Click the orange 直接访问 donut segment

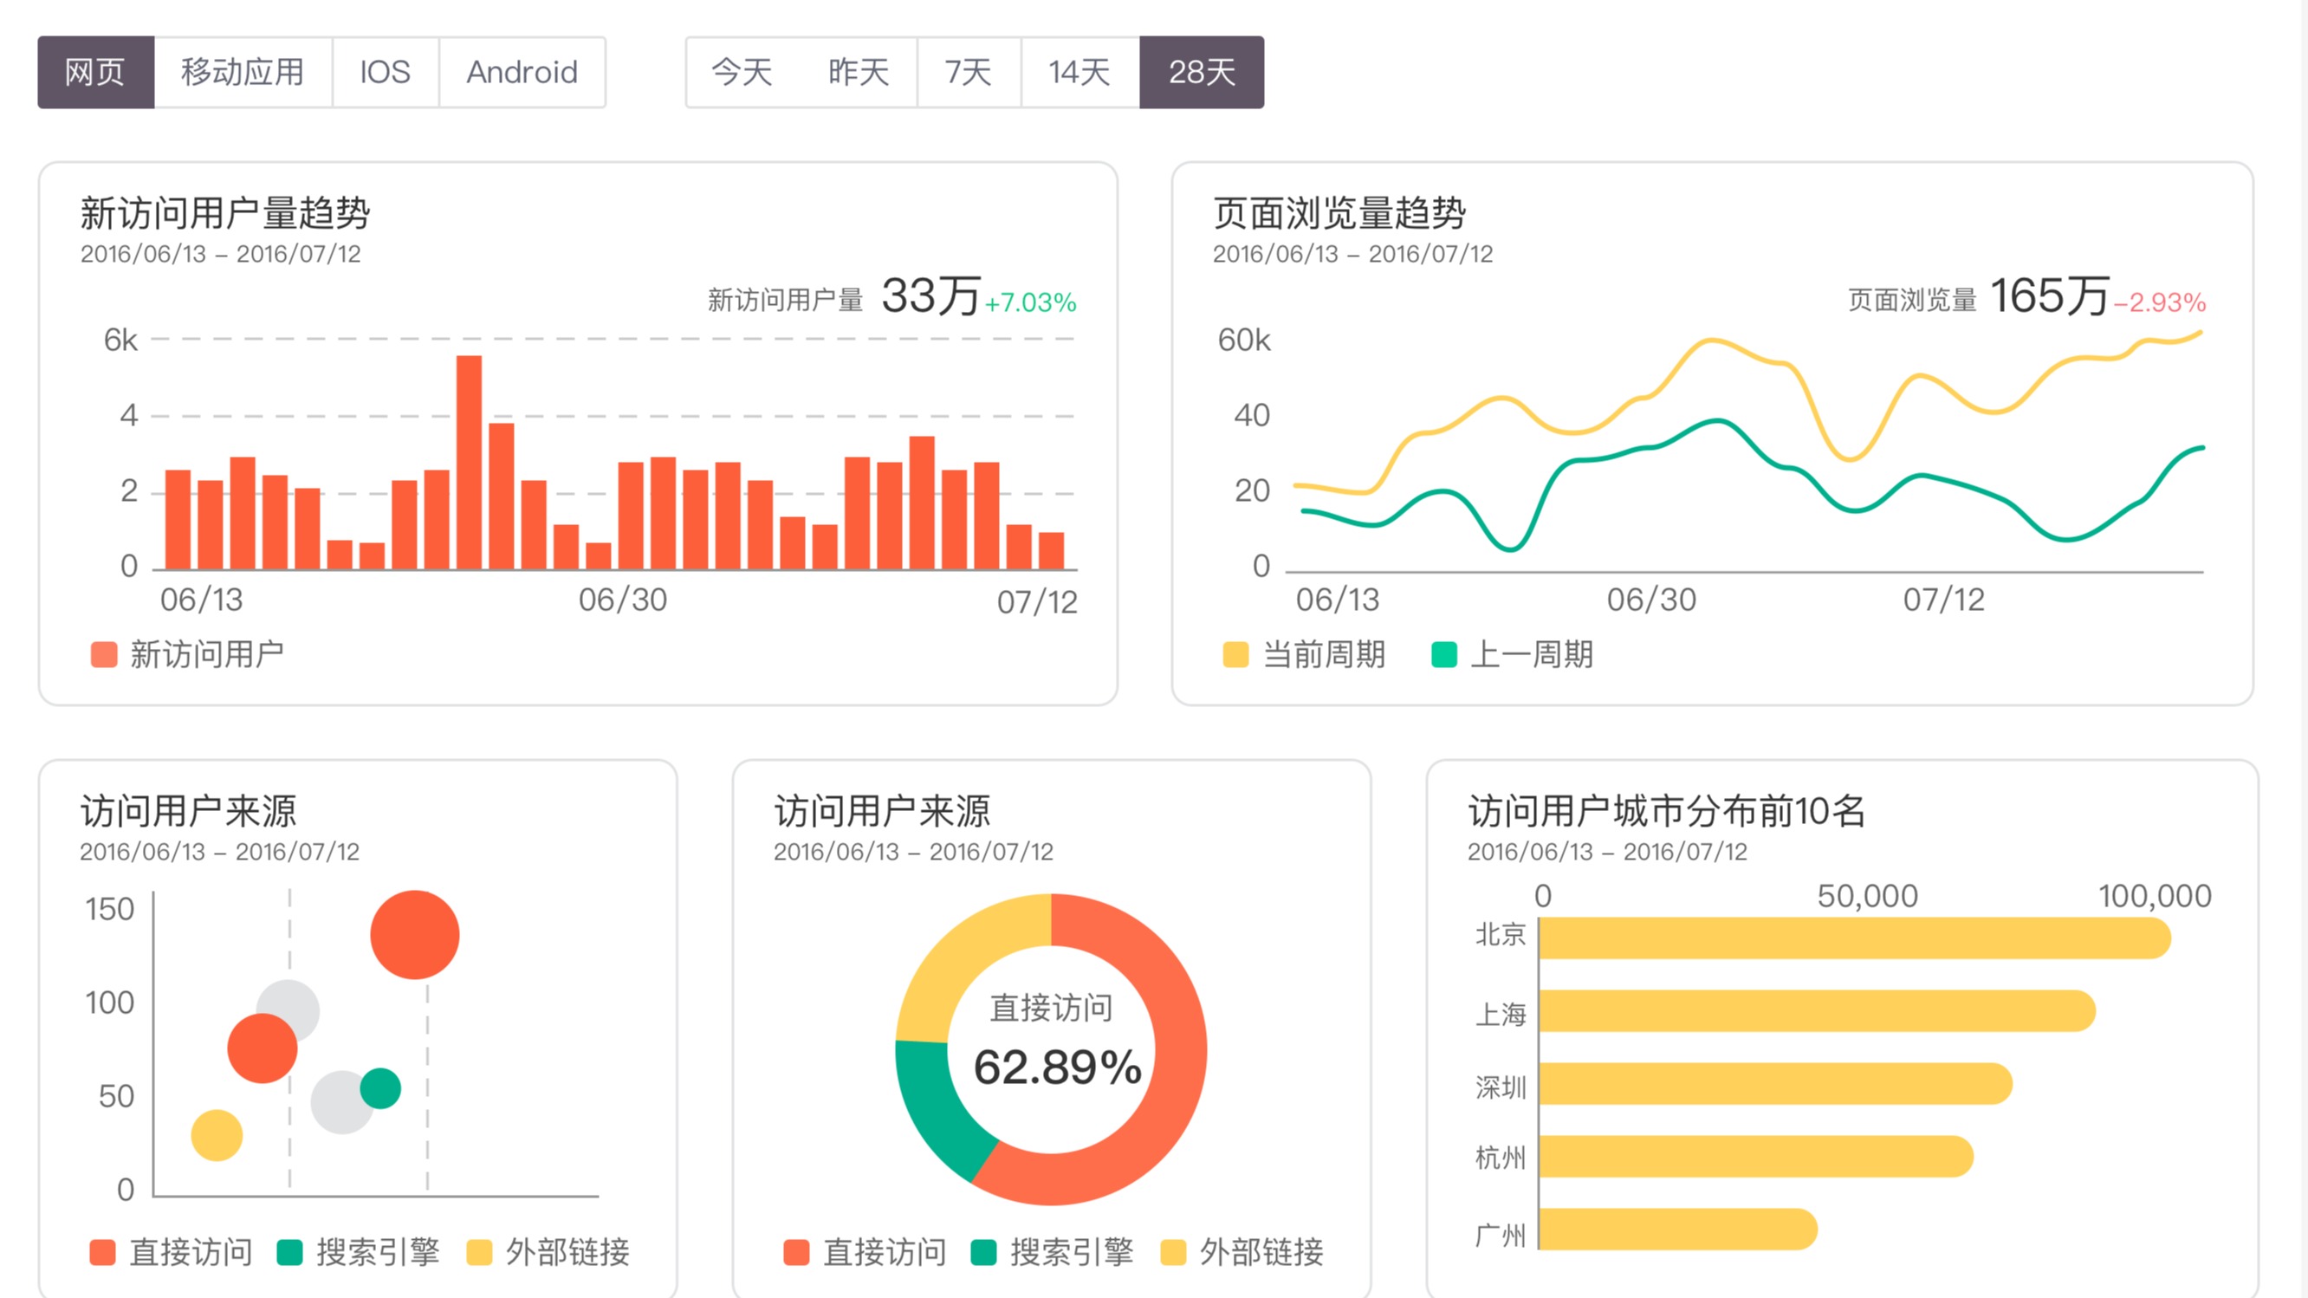[x=1179, y=1048]
